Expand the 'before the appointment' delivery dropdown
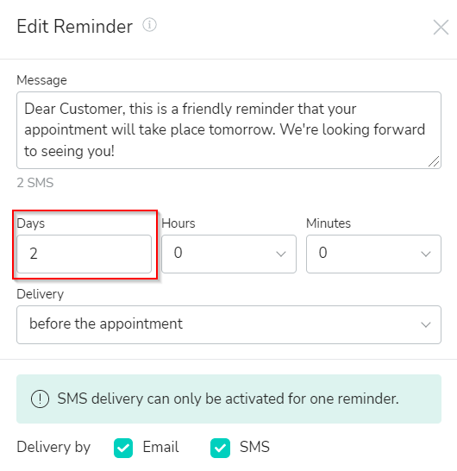 pyautogui.click(x=228, y=324)
